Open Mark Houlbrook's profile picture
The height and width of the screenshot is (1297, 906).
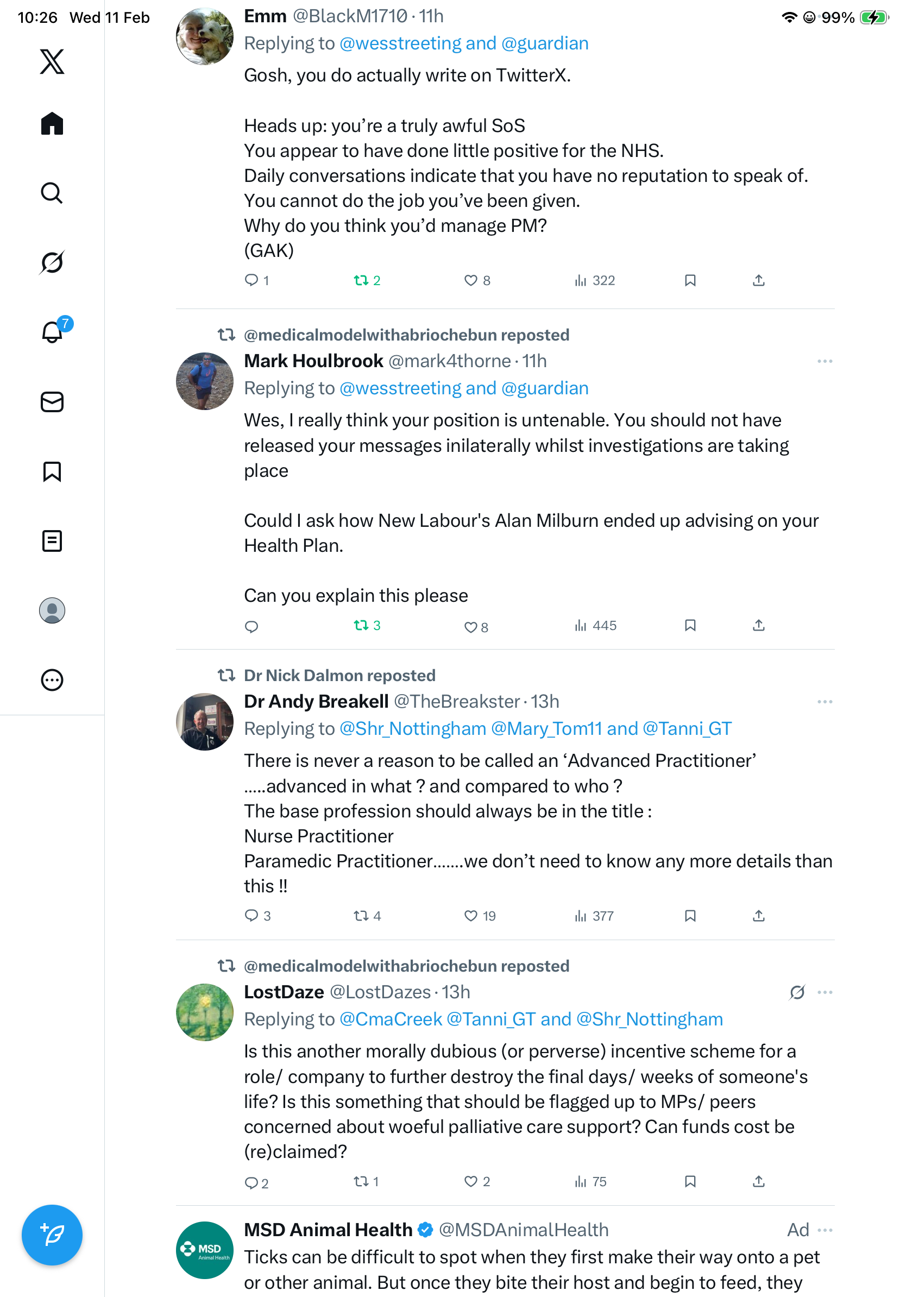[204, 381]
